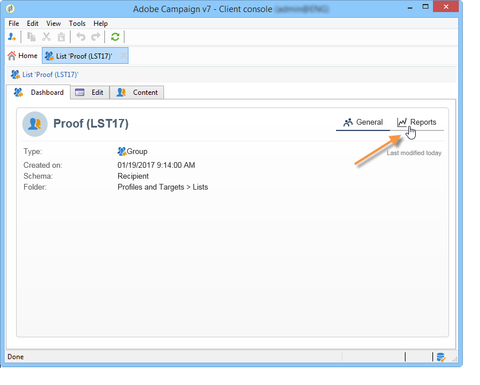Click the Cut scissors icon
The height and width of the screenshot is (385, 480).
[46, 37]
